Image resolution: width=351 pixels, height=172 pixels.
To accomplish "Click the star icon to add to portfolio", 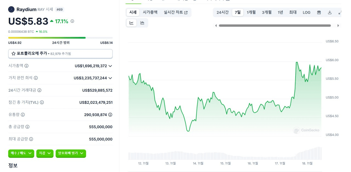I will [x=13, y=54].
